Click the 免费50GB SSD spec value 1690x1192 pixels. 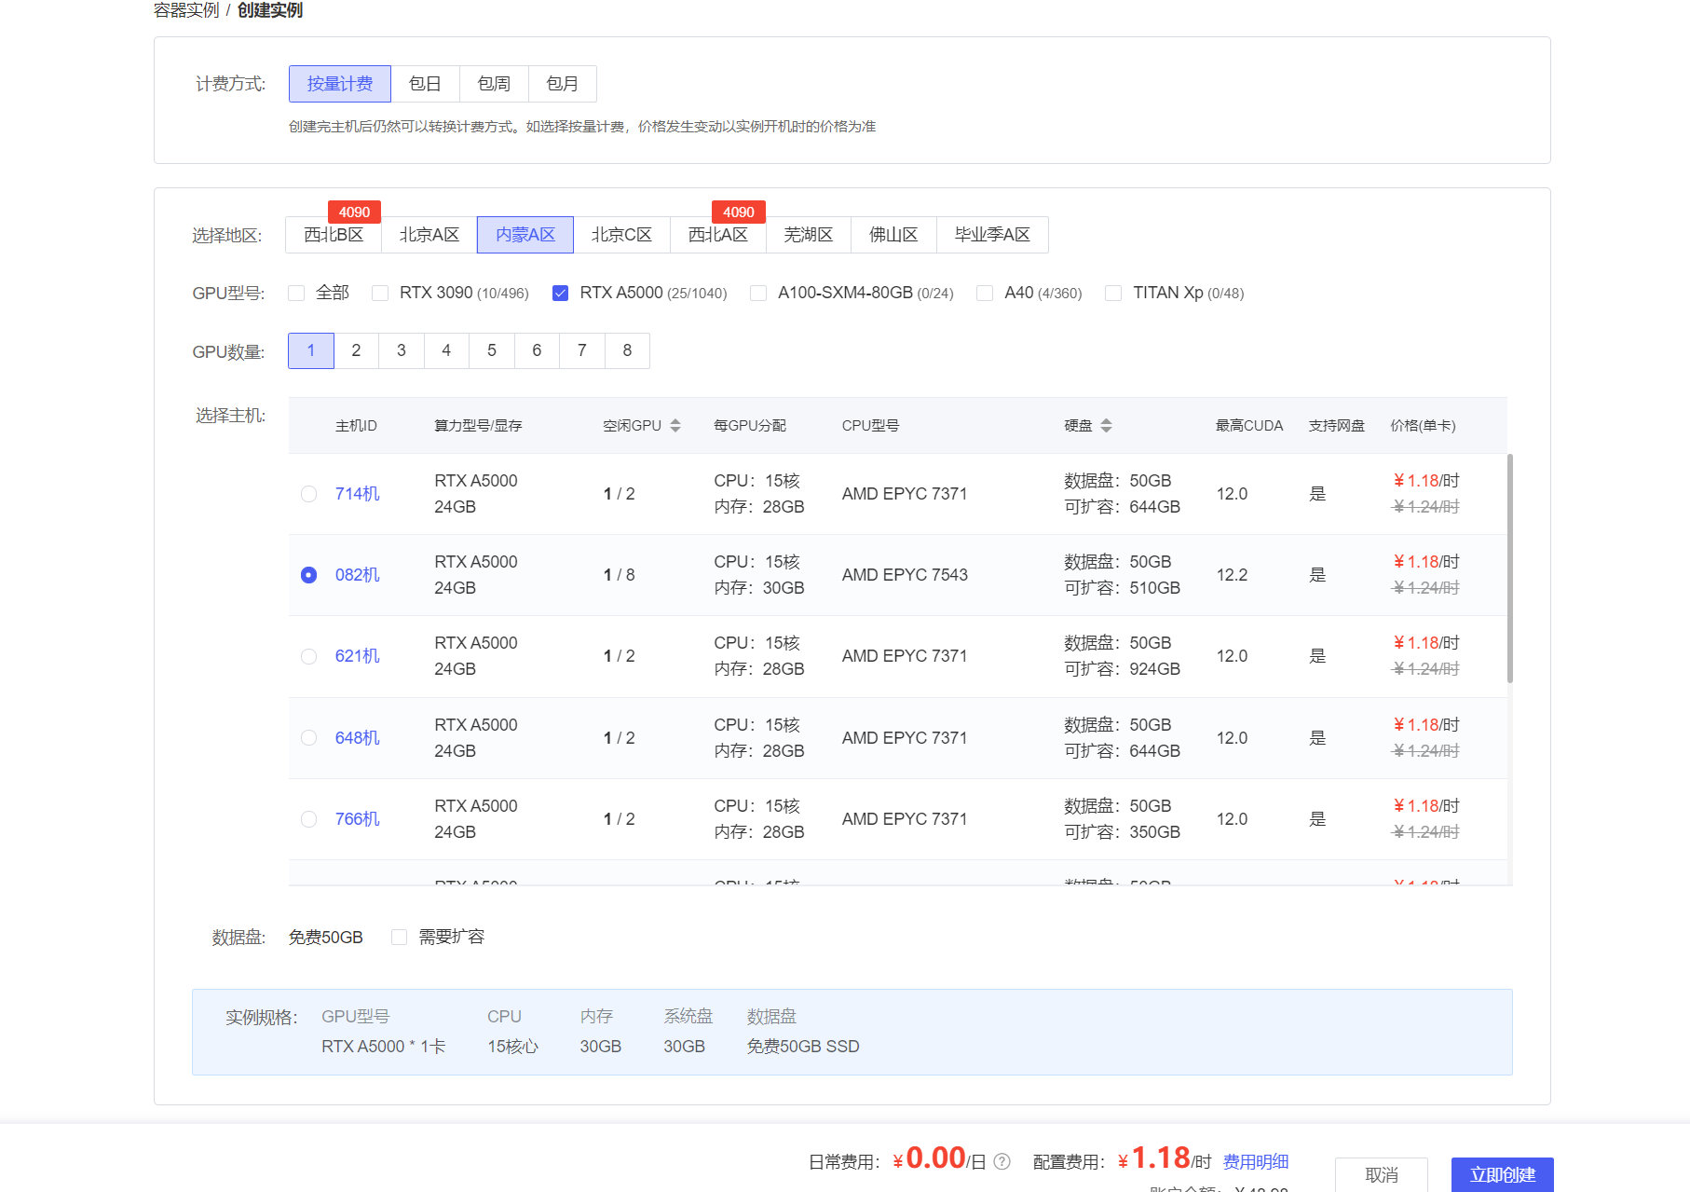point(803,1047)
